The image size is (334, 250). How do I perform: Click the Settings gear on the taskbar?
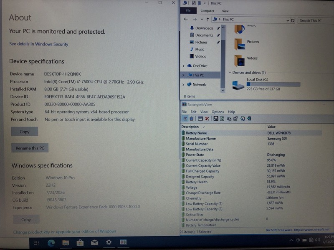point(109,242)
